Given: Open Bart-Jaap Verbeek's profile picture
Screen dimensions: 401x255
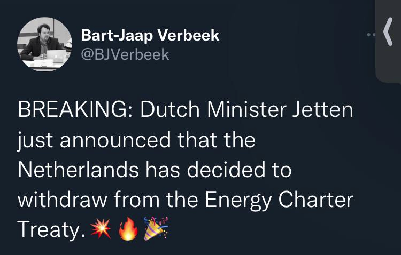Looking at the screenshot, I should (45, 44).
